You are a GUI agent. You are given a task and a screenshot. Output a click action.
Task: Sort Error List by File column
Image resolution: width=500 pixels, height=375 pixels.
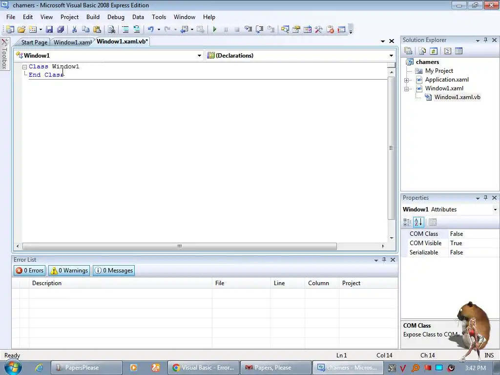(241, 283)
